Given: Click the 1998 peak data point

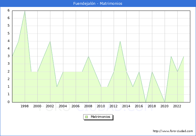Looking at the screenshot, I should pyautogui.click(x=25, y=11).
